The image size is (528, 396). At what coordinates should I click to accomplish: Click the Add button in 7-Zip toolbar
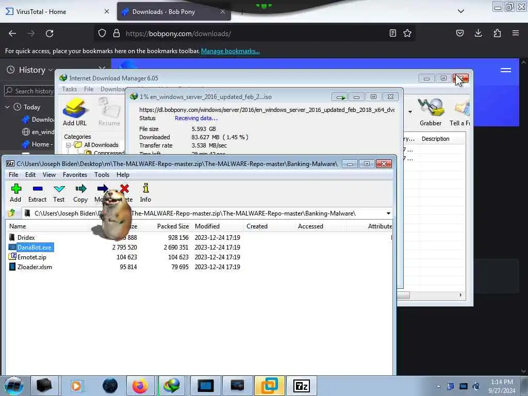(x=15, y=193)
